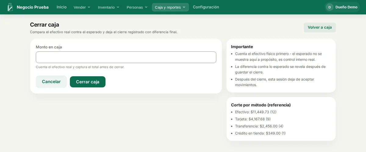
Task: Expand the Caja y reportes chevron
Action: click(x=184, y=7)
